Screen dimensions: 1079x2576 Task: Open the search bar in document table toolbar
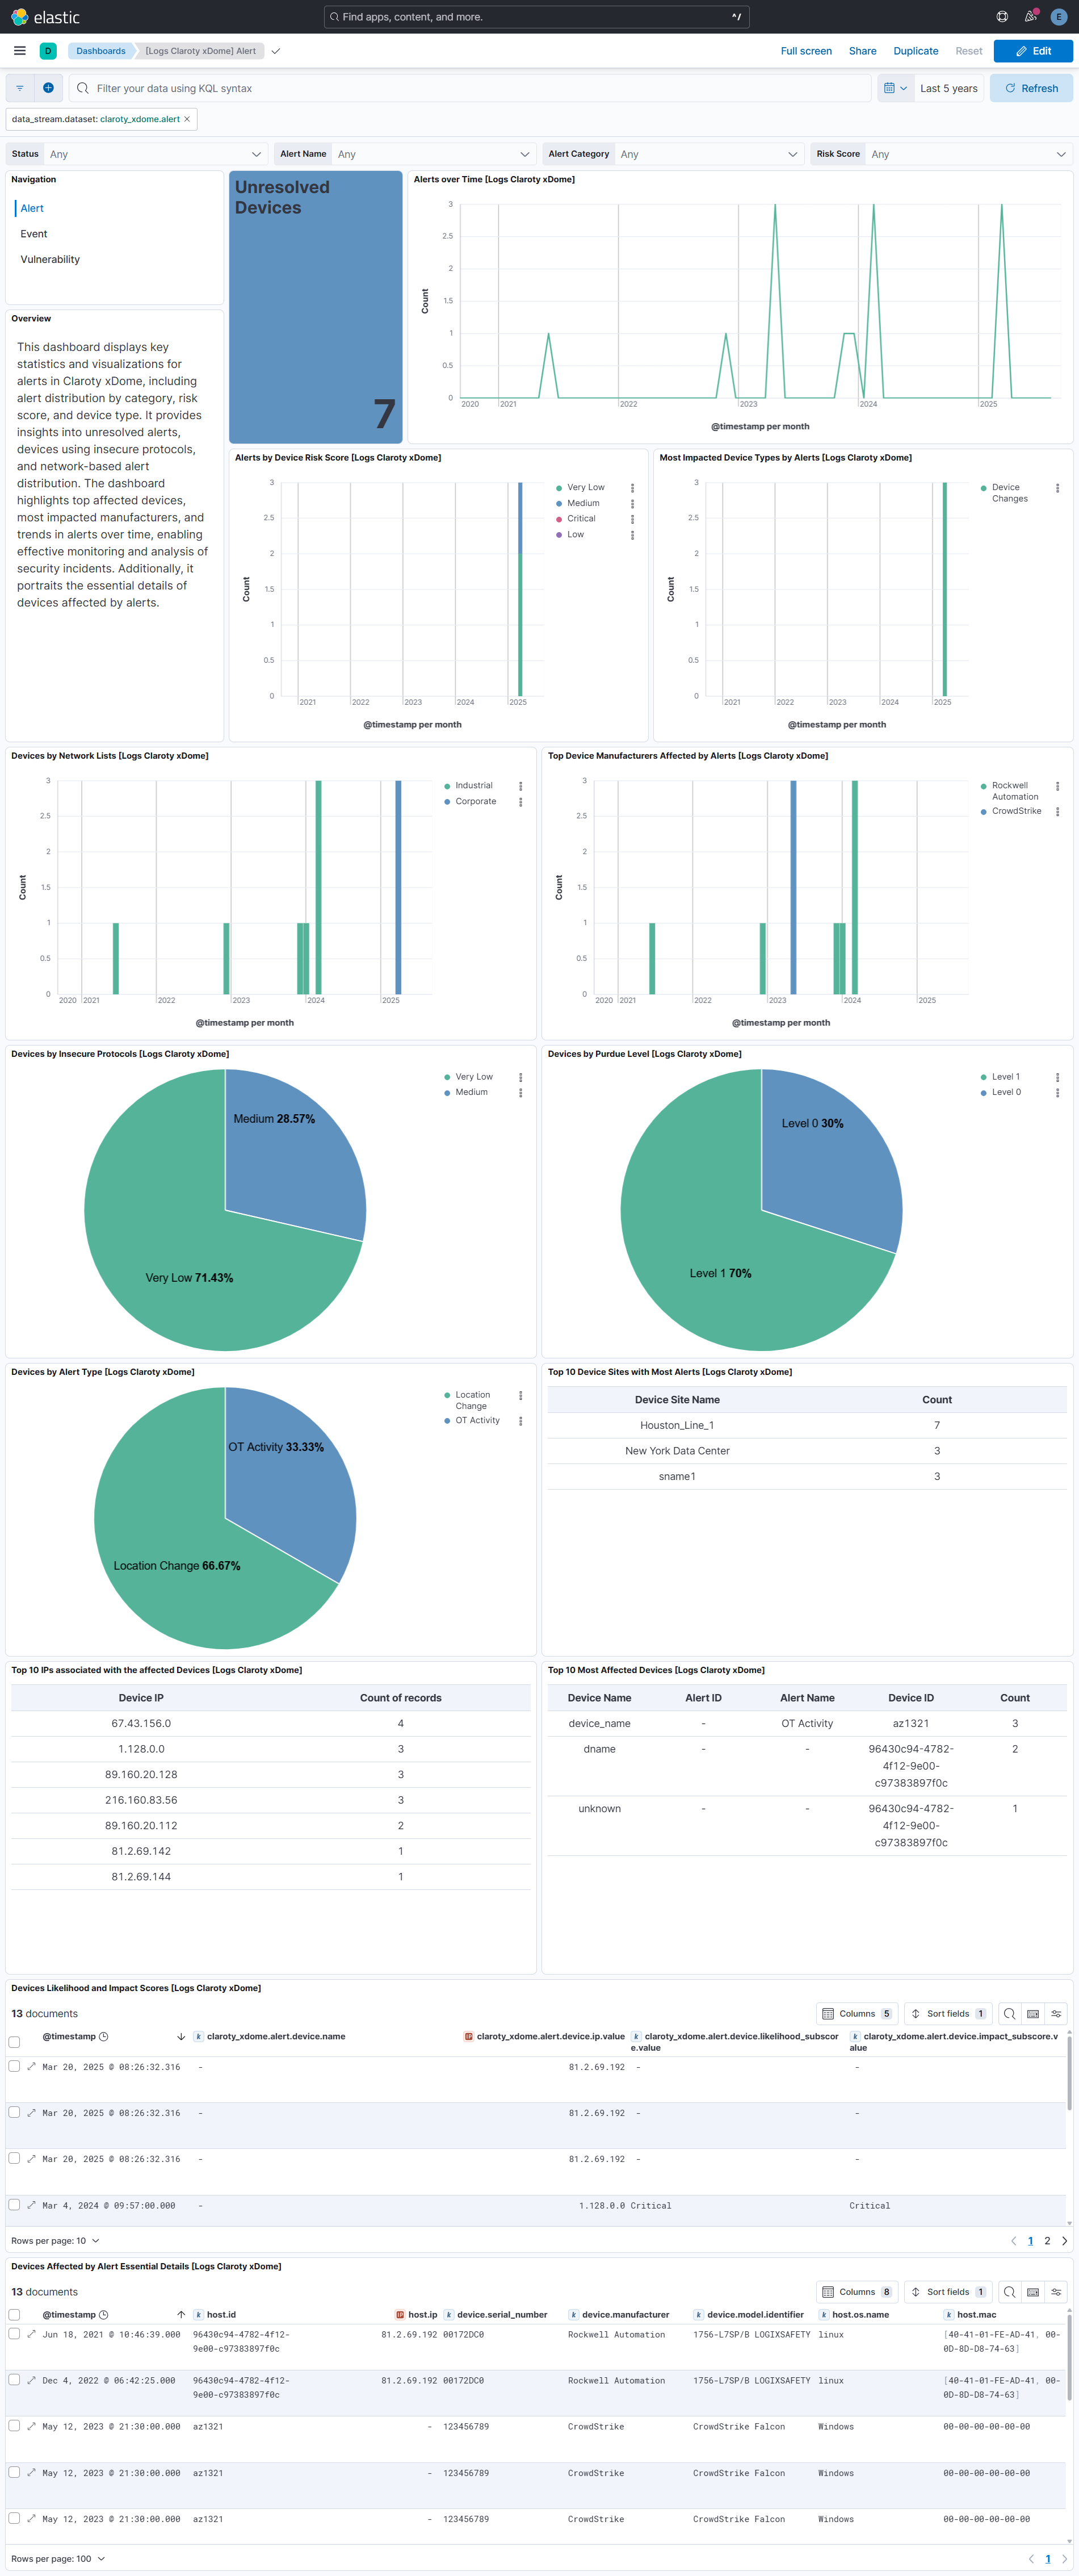click(1009, 2013)
